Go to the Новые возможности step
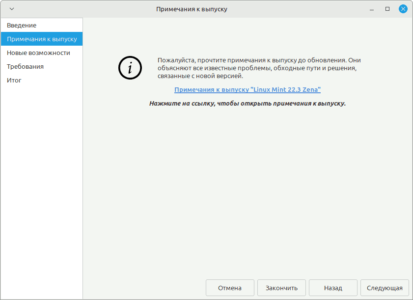The height and width of the screenshot is (300, 413). coord(42,53)
